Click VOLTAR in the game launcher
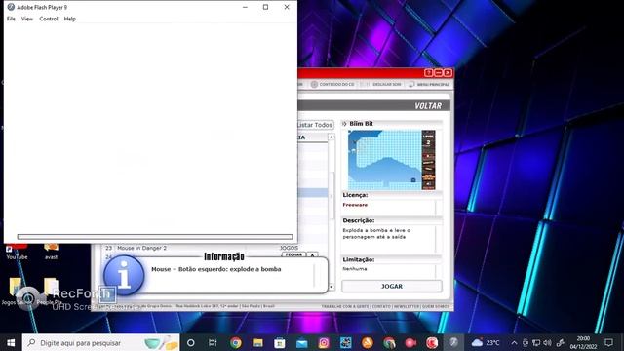The image size is (624, 351). pyautogui.click(x=428, y=106)
